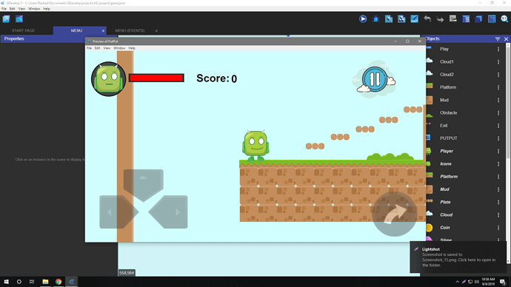Open options menu for Player object

pyautogui.click(x=498, y=151)
